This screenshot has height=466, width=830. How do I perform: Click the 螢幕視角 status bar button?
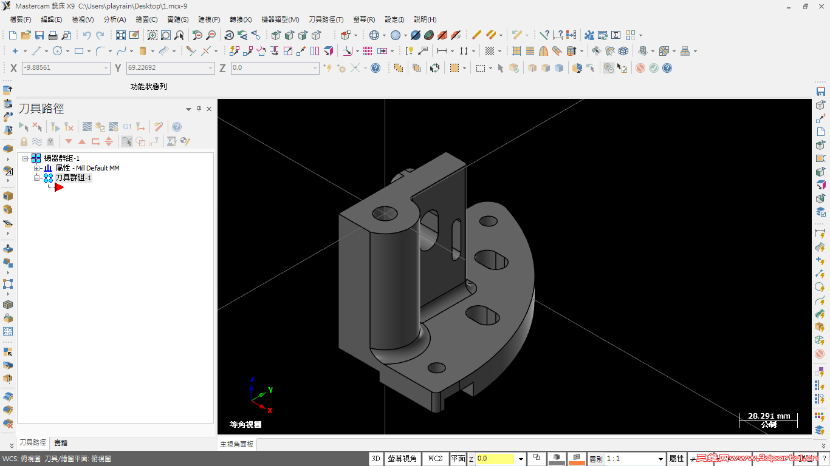(x=402, y=459)
